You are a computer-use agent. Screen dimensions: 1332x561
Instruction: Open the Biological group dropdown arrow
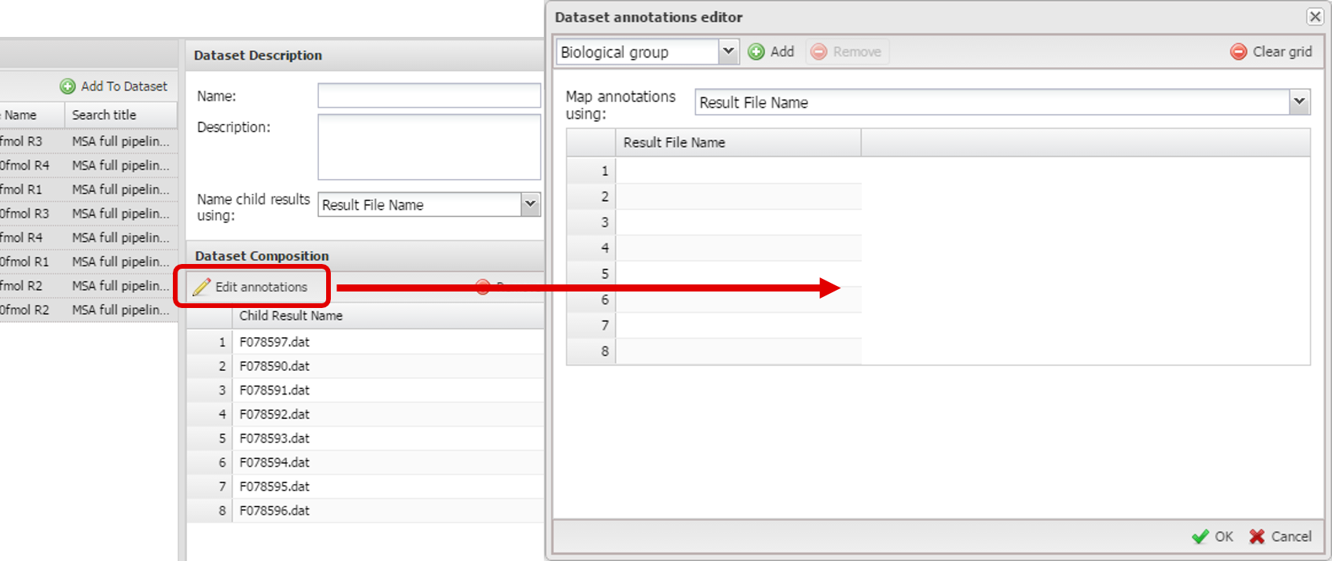pyautogui.click(x=728, y=52)
